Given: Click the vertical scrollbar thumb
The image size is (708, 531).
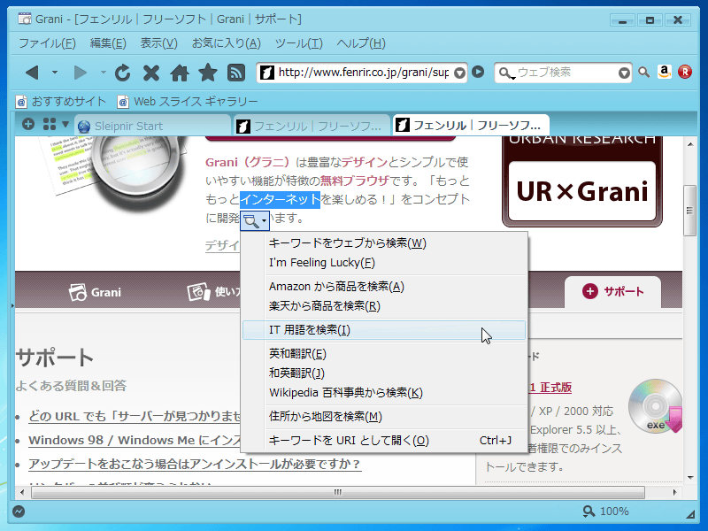Looking at the screenshot, I should (x=690, y=211).
